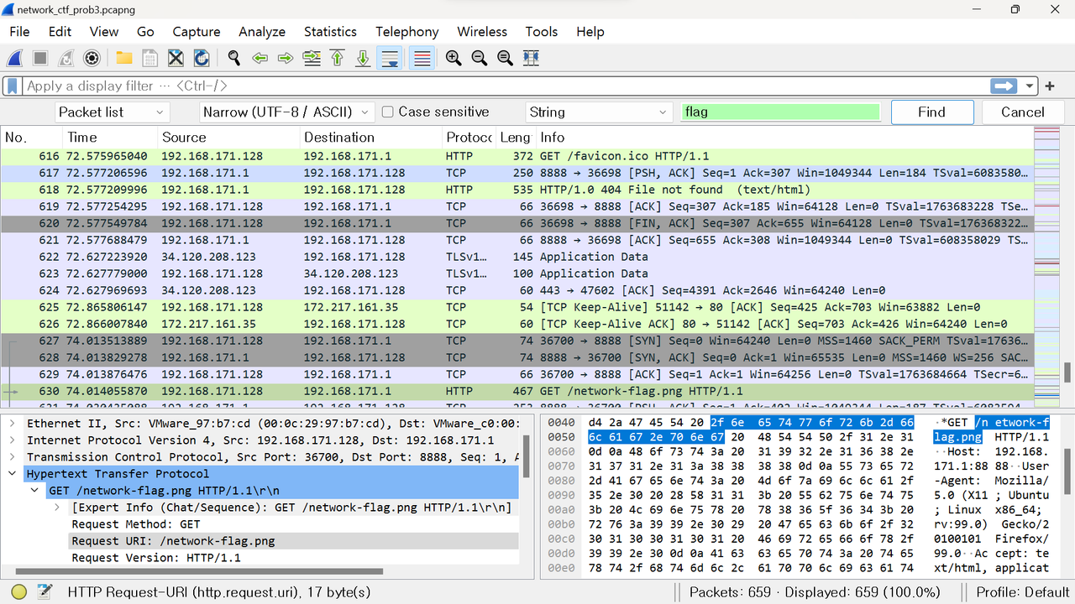Open the Narrow (UTF-8 / ASCII) dropdown
This screenshot has height=604, width=1075.
tap(287, 112)
